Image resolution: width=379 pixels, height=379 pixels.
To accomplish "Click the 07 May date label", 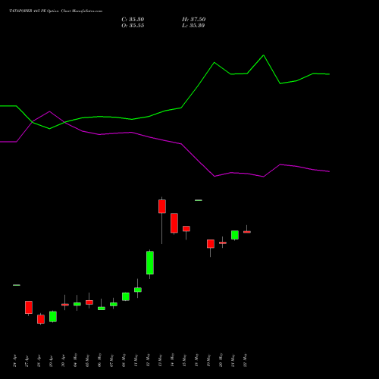I will coord(111,360).
